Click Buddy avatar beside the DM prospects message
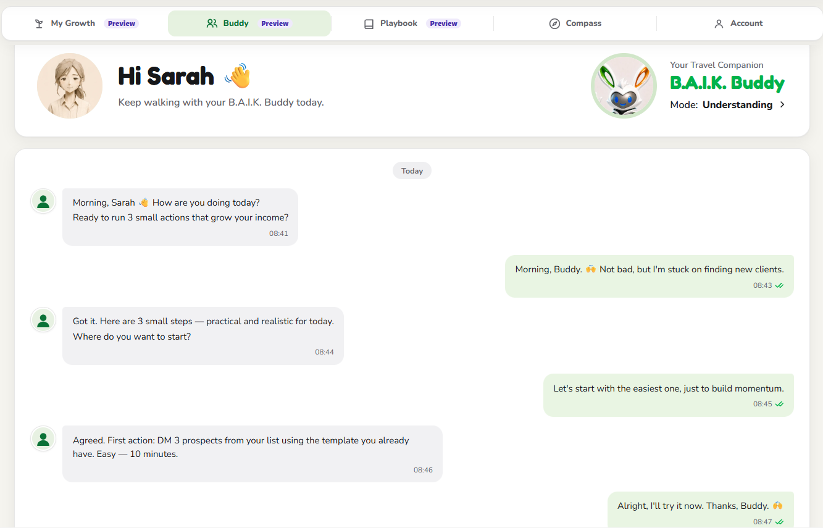 [x=43, y=438]
